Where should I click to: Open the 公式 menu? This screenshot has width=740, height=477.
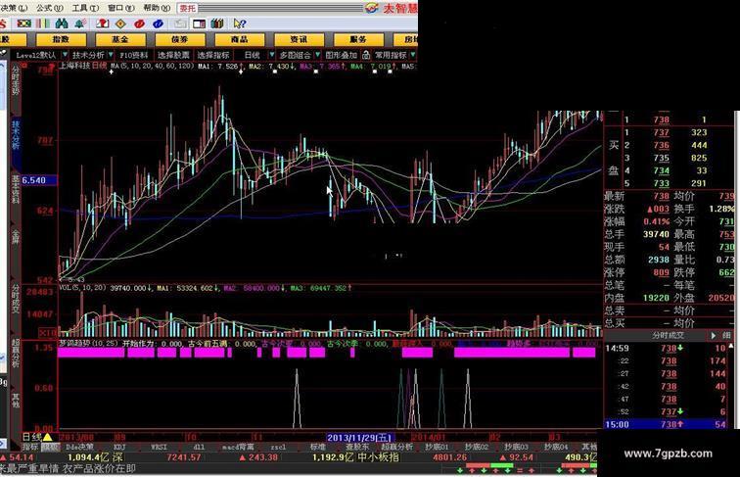(49, 8)
